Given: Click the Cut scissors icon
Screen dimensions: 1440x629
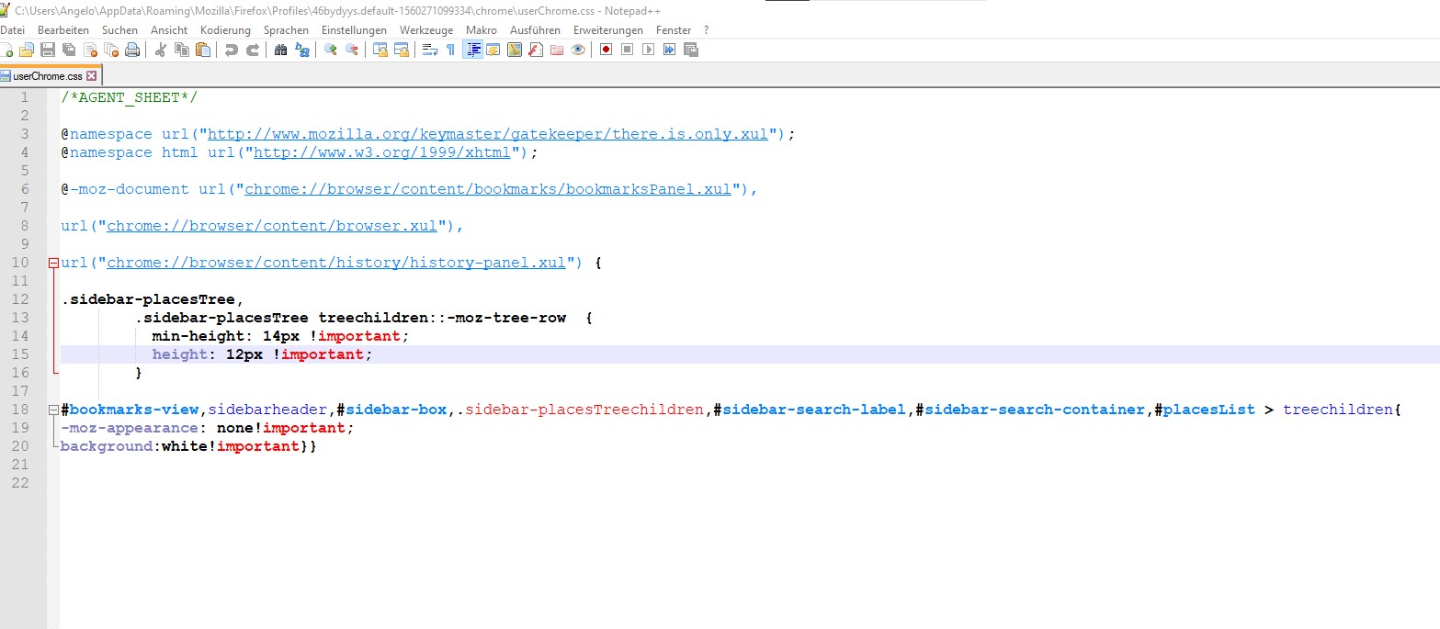Looking at the screenshot, I should [160, 50].
